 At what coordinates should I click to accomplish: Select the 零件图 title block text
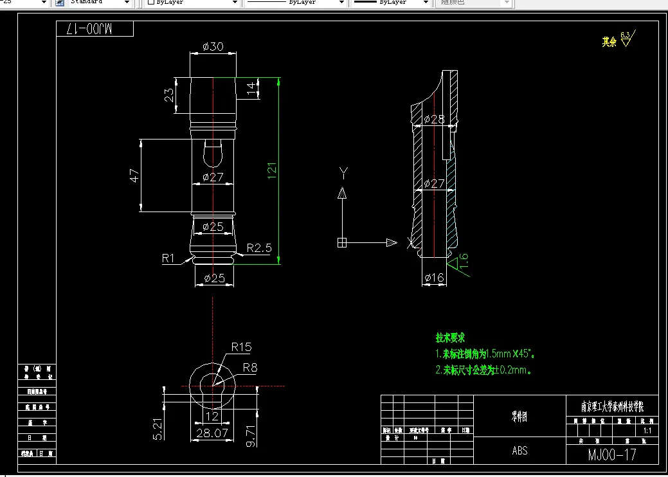(519, 417)
